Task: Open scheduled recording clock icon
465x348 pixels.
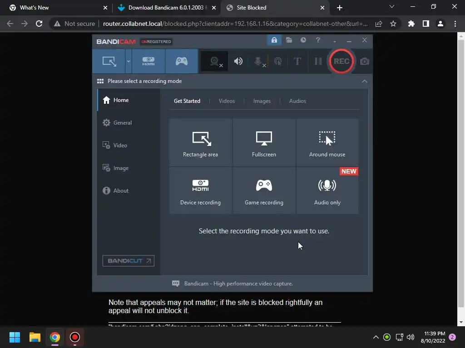Action: pyautogui.click(x=303, y=40)
